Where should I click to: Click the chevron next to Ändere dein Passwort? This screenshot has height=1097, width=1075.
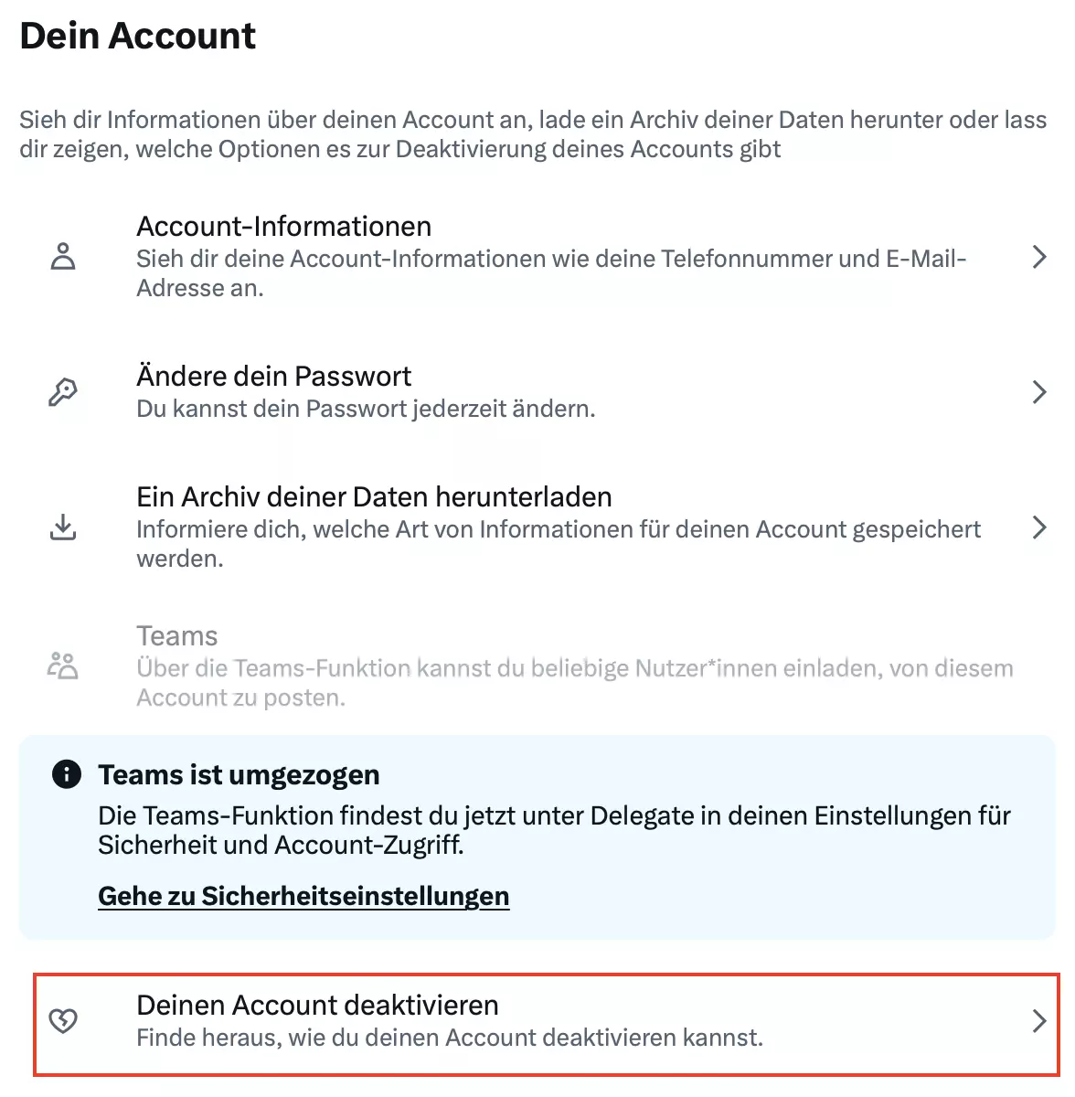coord(1039,392)
